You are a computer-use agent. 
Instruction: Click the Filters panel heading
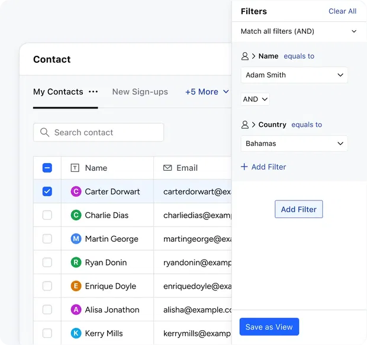[254, 11]
